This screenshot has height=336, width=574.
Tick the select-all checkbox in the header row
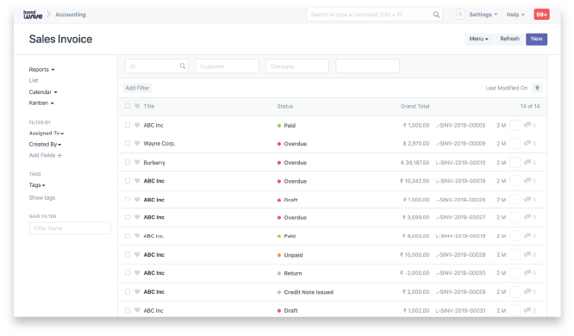pyautogui.click(x=128, y=106)
